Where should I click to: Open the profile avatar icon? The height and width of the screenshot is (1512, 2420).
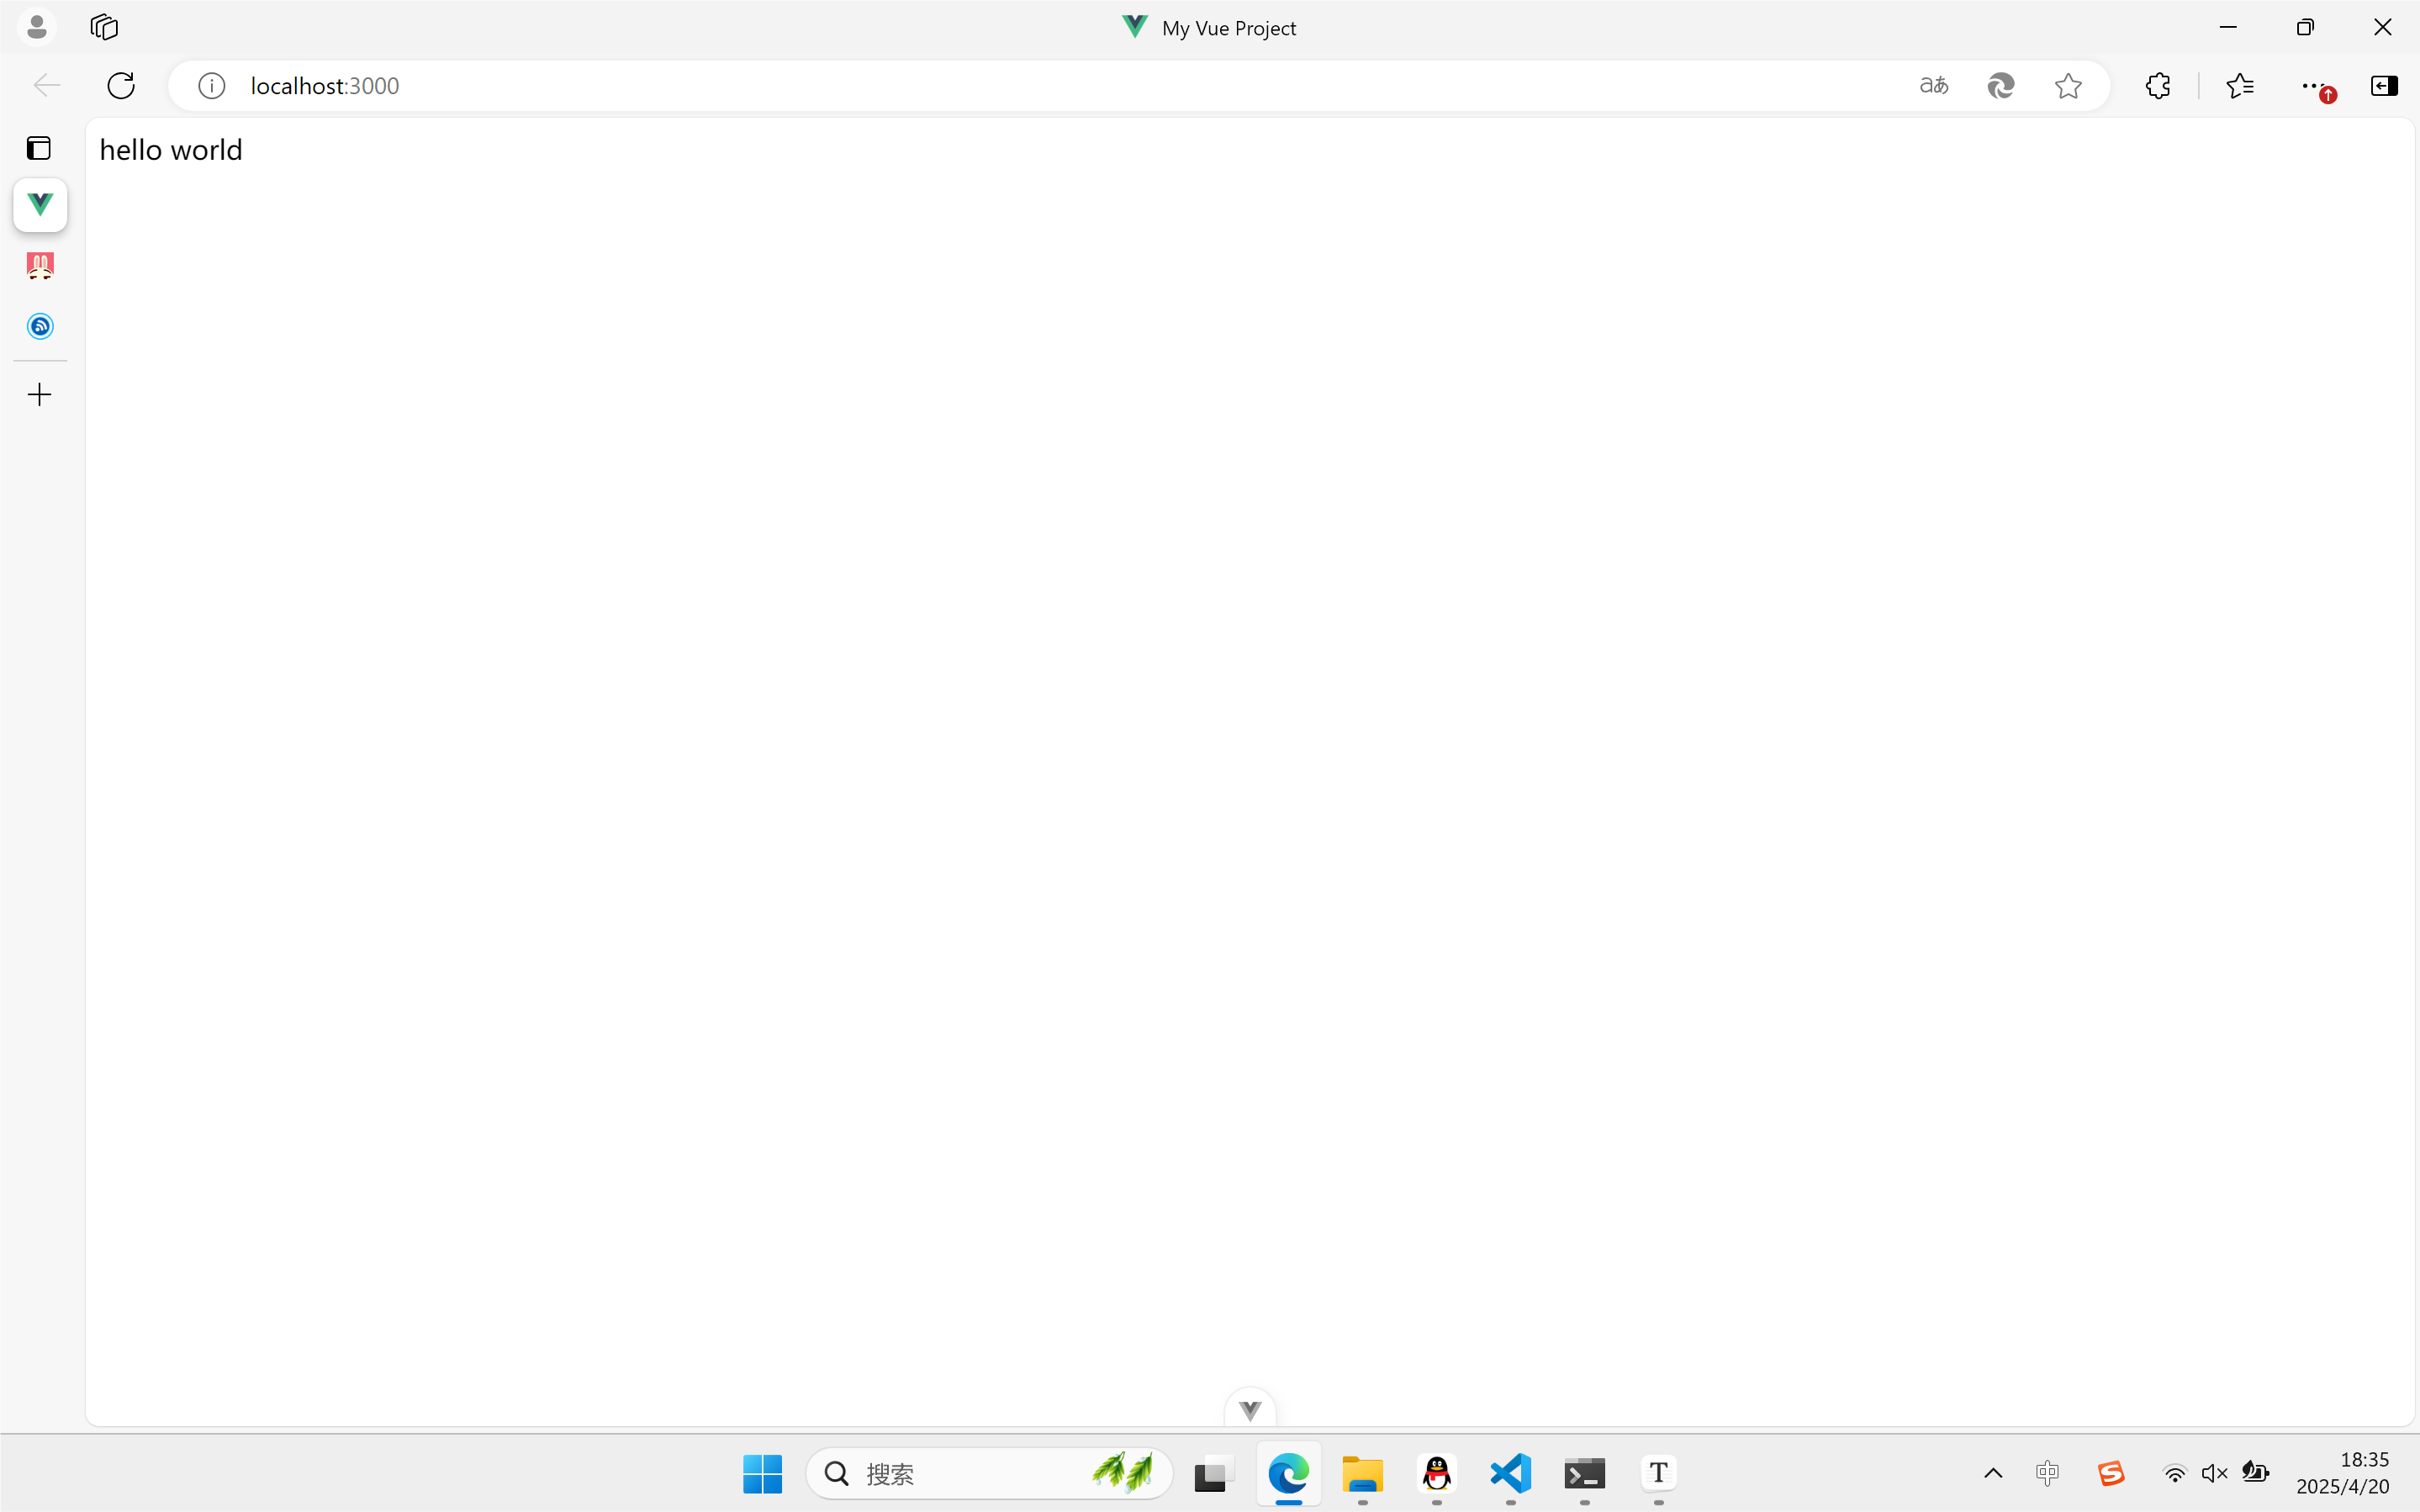pyautogui.click(x=37, y=27)
